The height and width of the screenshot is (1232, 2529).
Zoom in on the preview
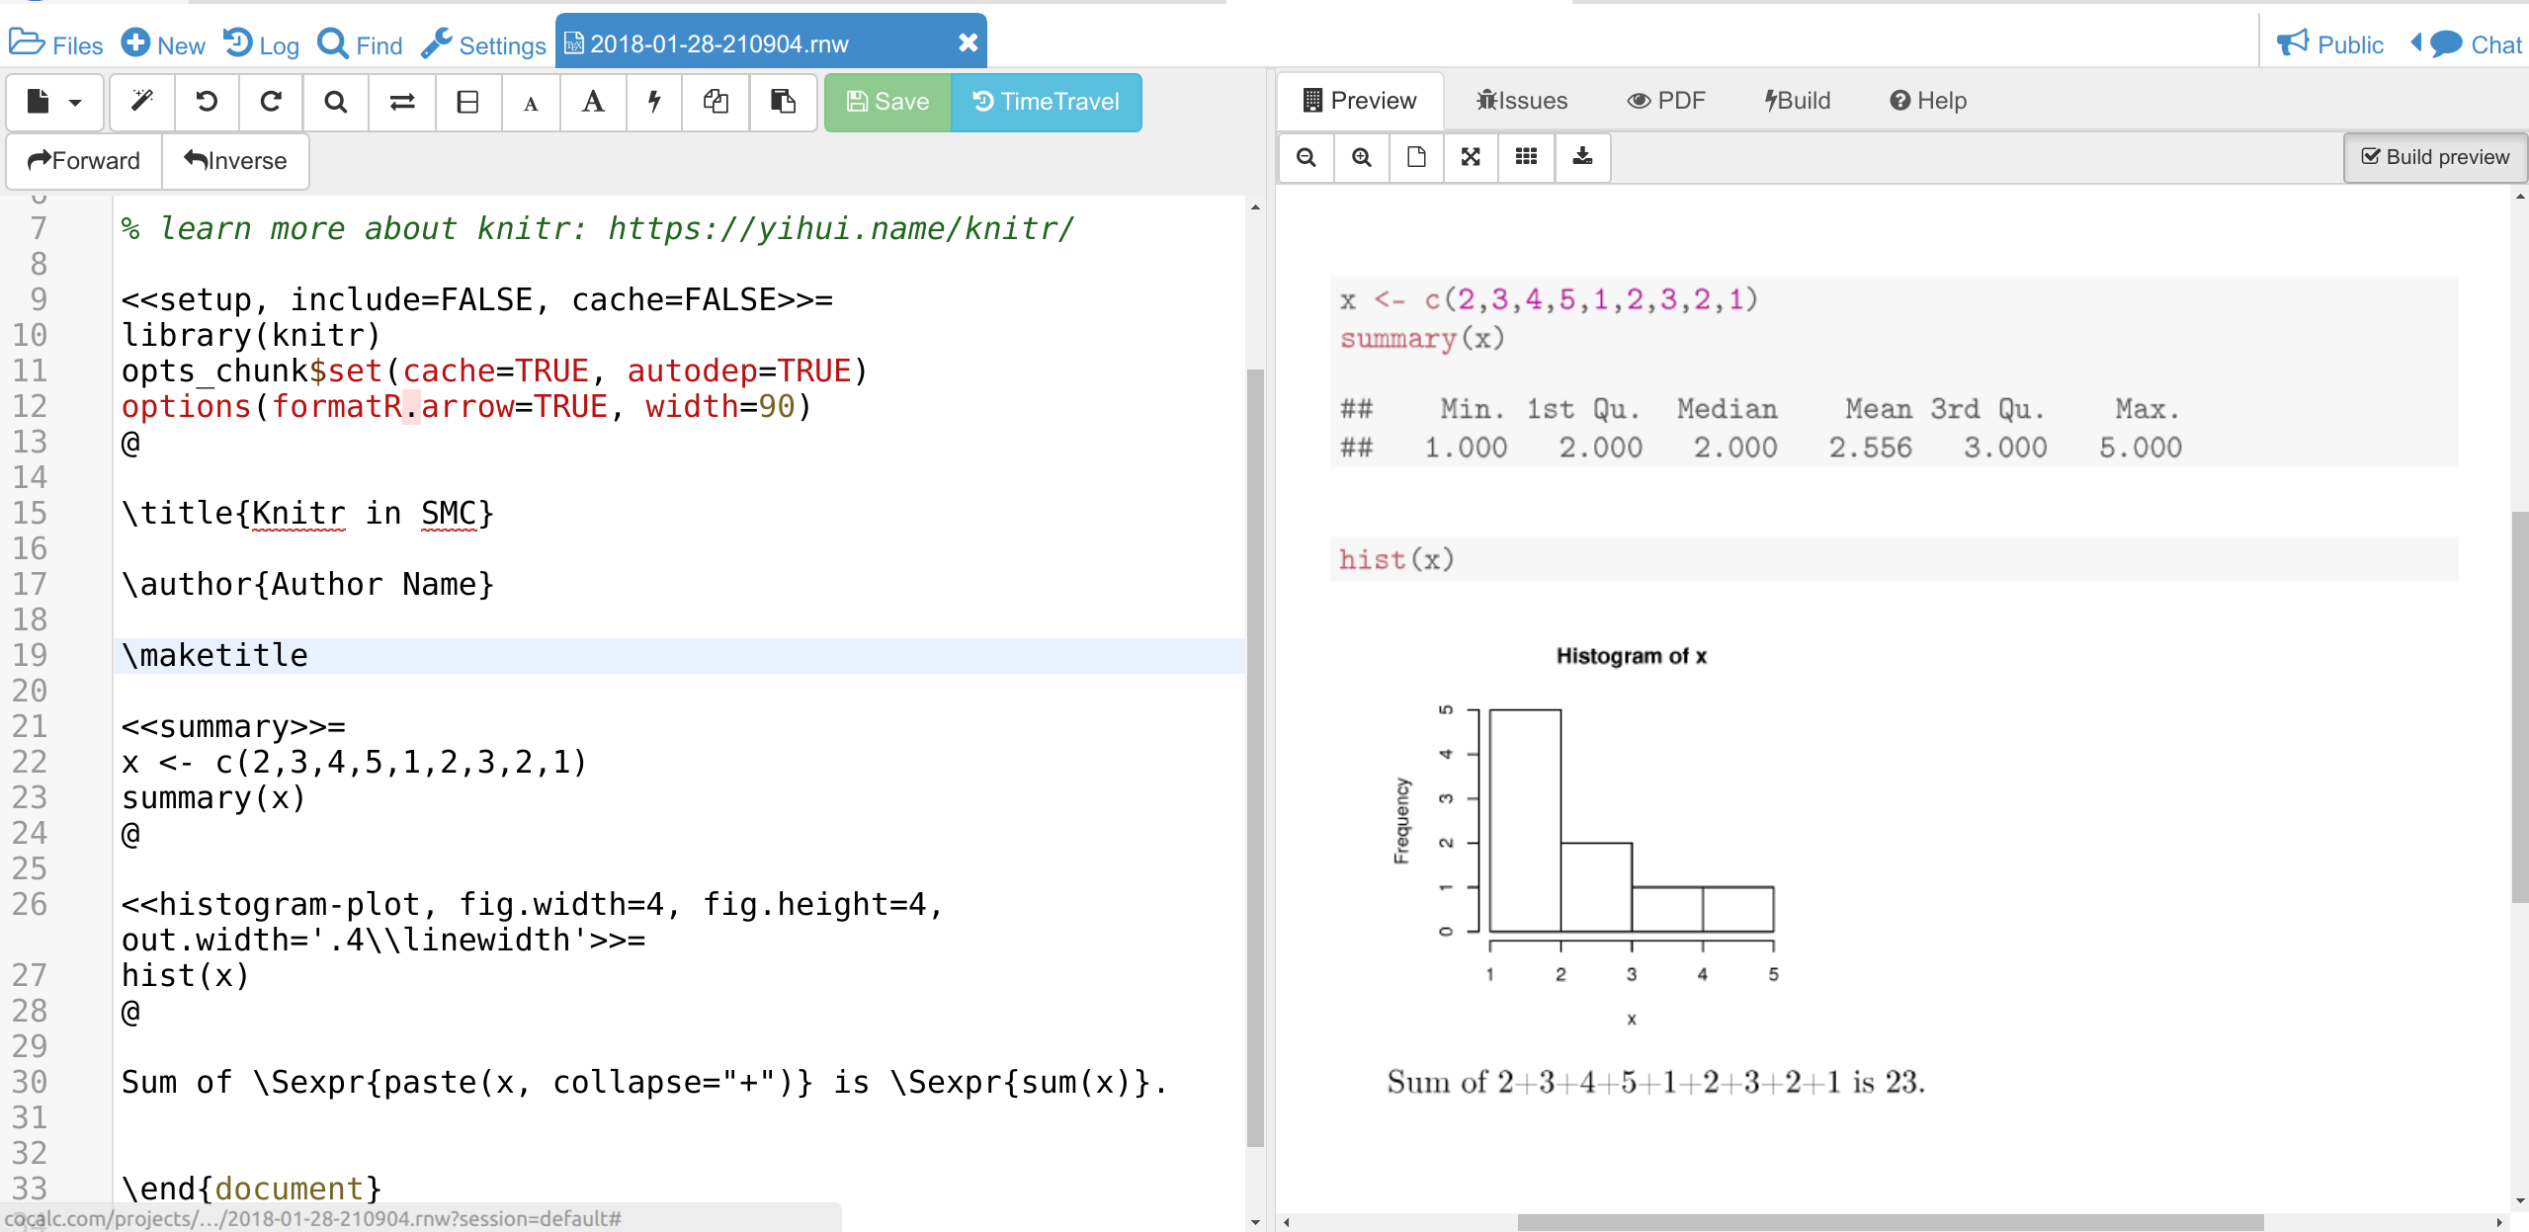[1361, 157]
